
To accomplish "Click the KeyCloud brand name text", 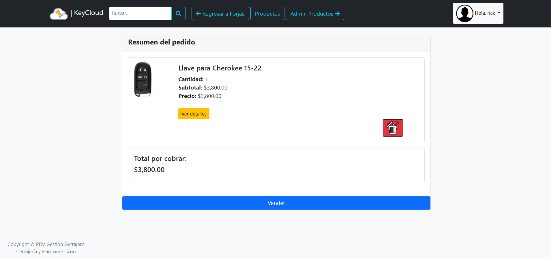I will [x=88, y=13].
